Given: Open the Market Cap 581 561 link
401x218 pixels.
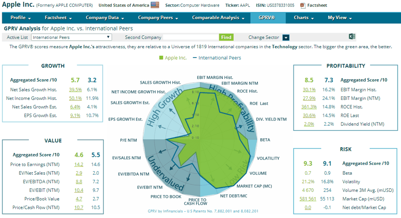Looking at the screenshot, I should tap(308, 199).
